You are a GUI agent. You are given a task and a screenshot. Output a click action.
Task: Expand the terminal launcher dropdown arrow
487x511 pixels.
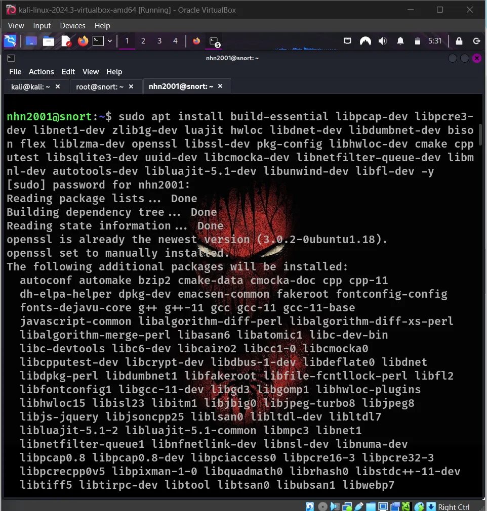point(109,41)
